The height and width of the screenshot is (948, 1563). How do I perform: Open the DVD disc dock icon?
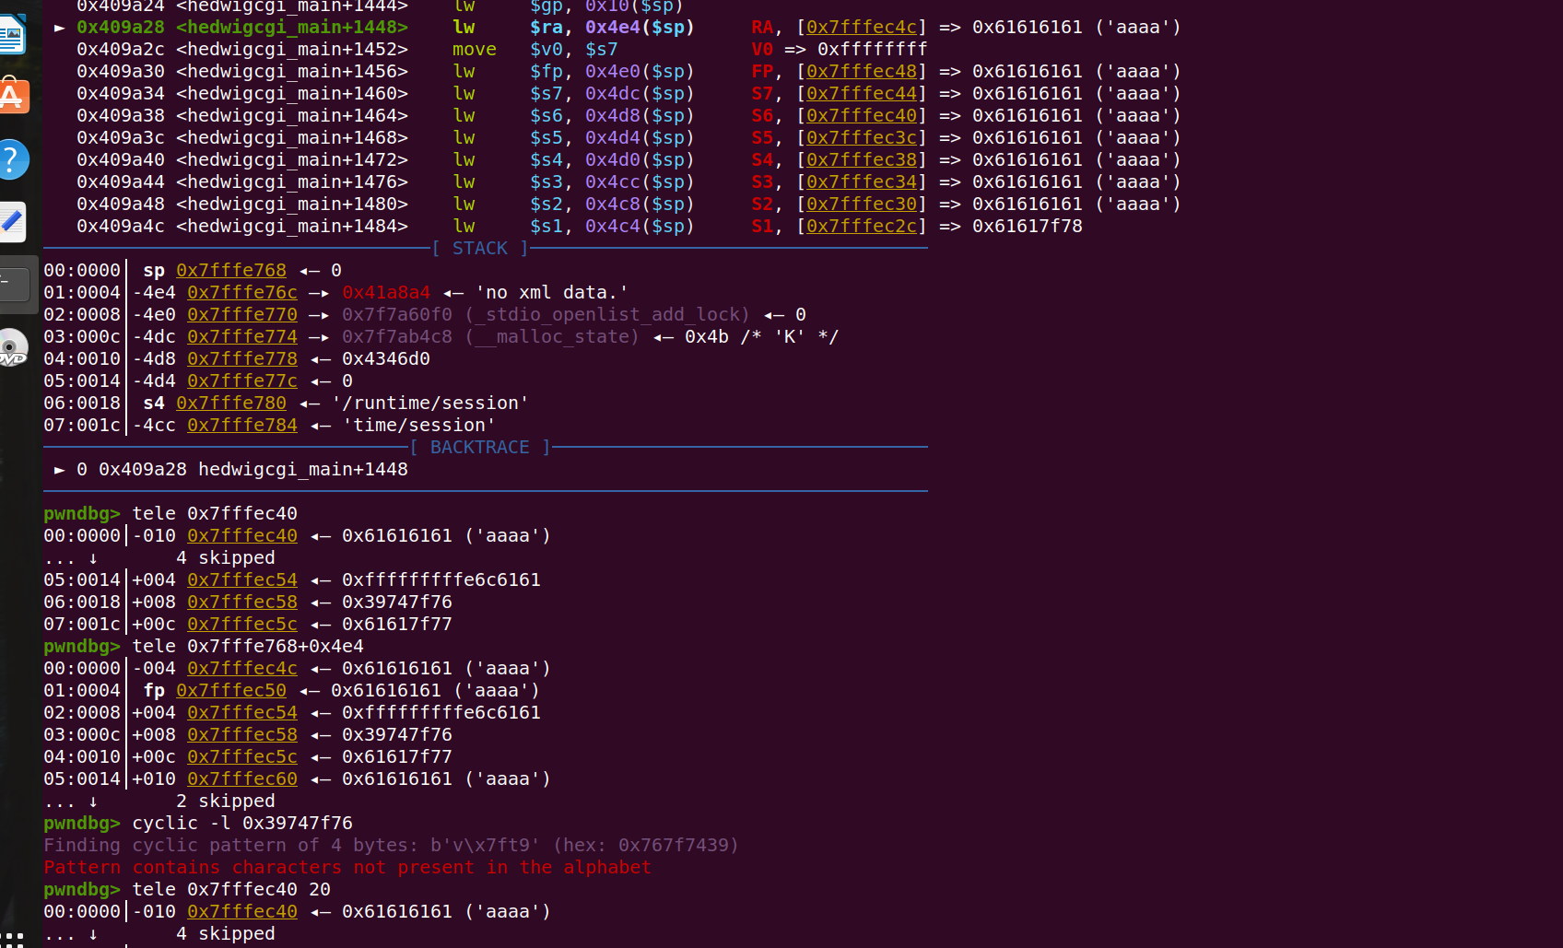click(x=13, y=347)
